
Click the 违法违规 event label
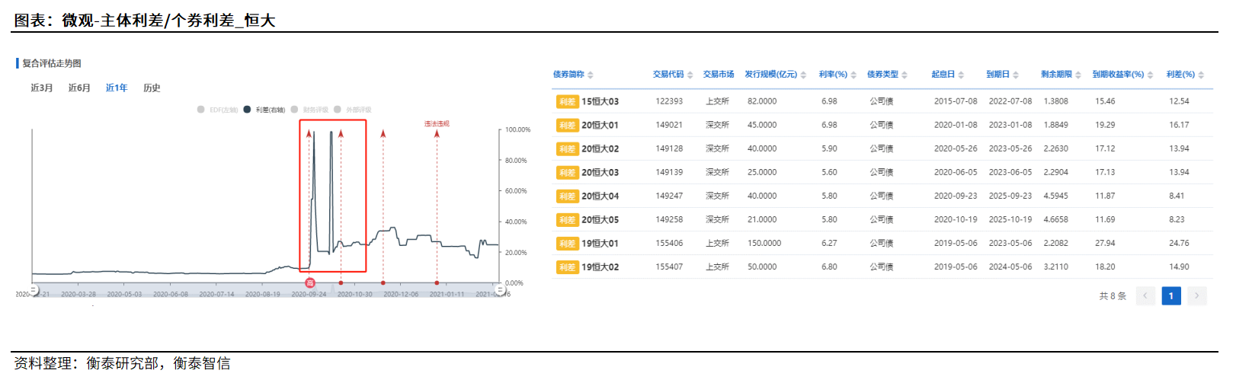(x=437, y=123)
